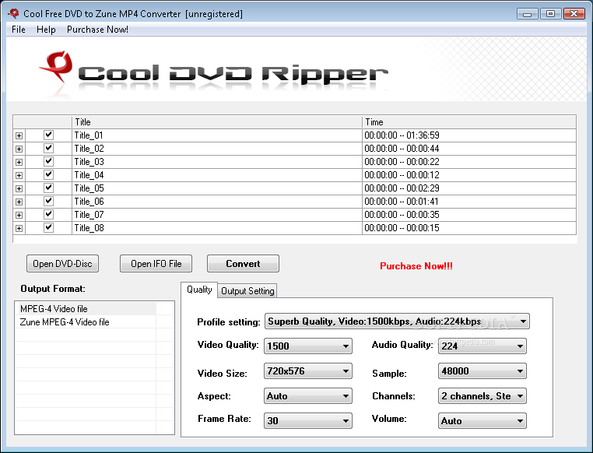Select the Title_05 name cell
593x453 pixels.
216,188
